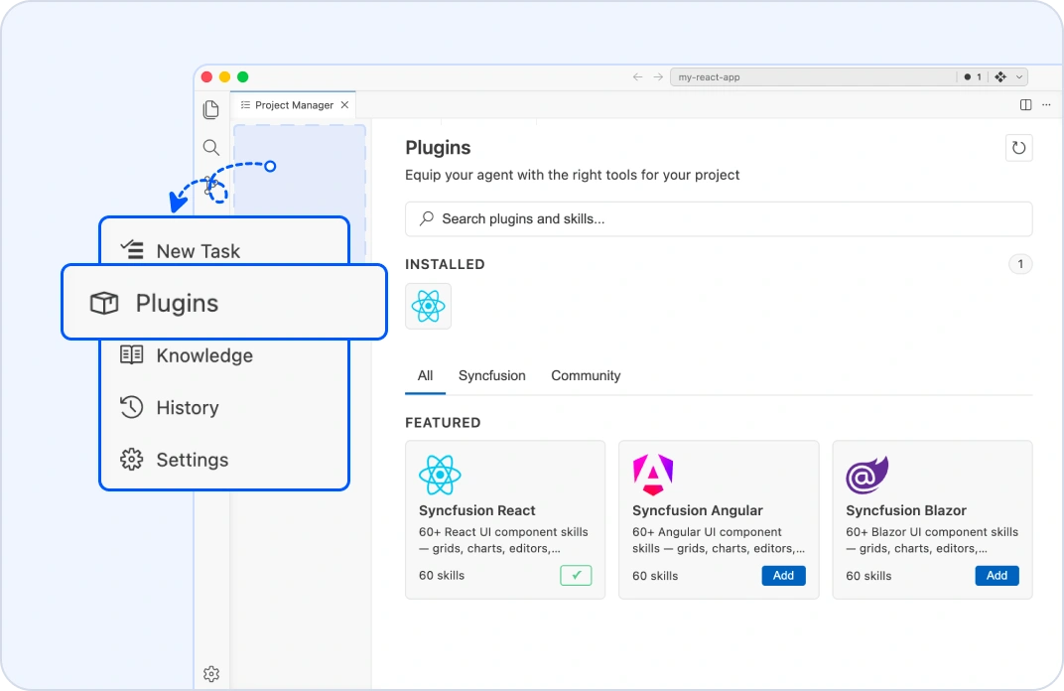
Task: Choose New Task from the menu
Action: (x=224, y=250)
